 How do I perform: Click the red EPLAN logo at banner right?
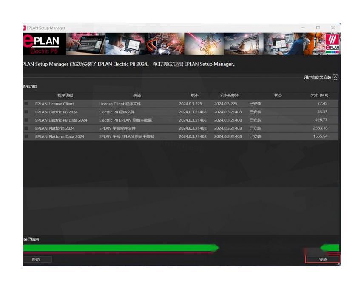(x=332, y=44)
